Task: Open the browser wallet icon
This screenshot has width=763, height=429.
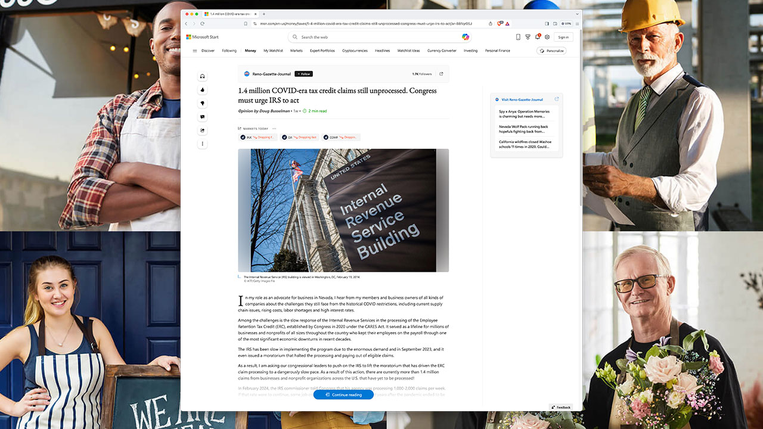Action: (555, 23)
